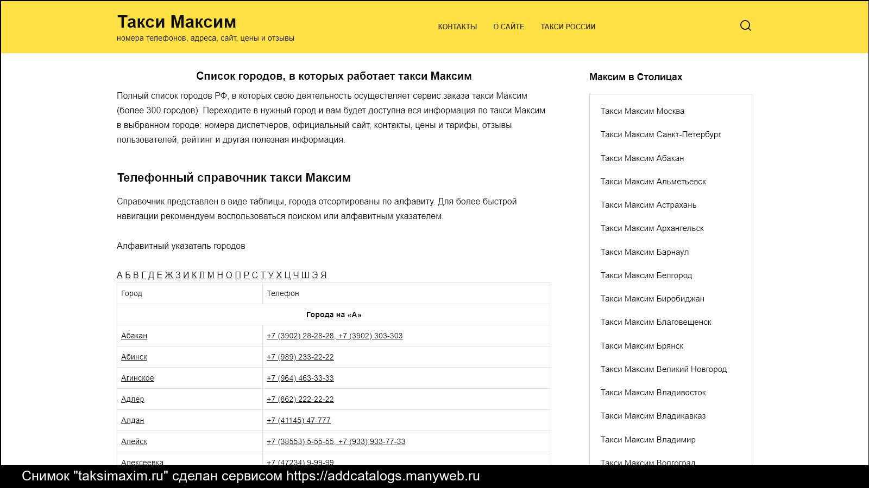The width and height of the screenshot is (869, 488).
Task: Jump to cities starting with letter Э
Action: point(315,275)
